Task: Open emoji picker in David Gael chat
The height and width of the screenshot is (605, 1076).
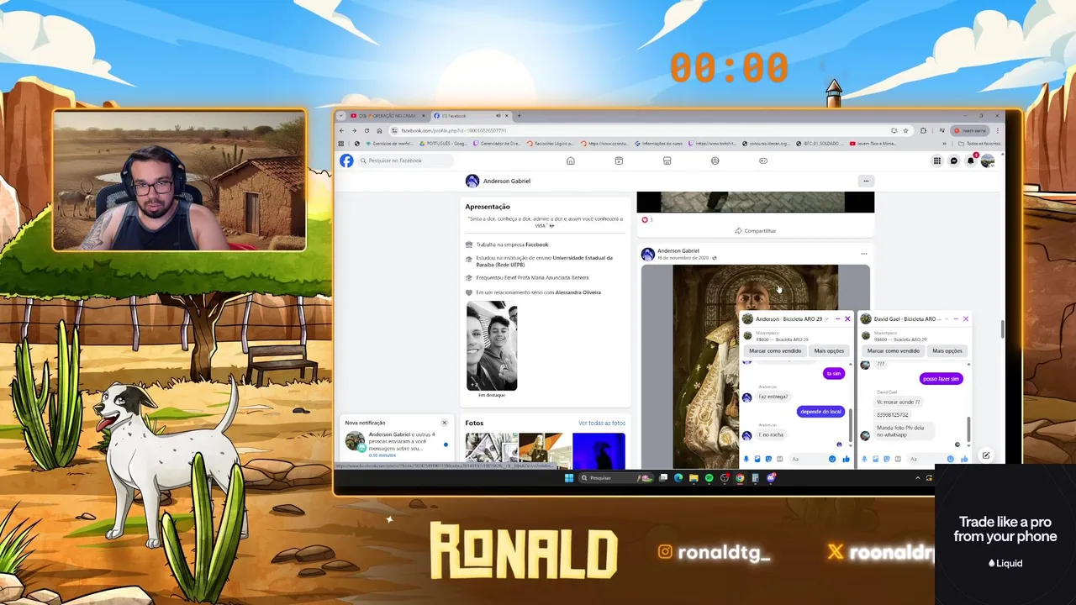Action: pyautogui.click(x=951, y=459)
